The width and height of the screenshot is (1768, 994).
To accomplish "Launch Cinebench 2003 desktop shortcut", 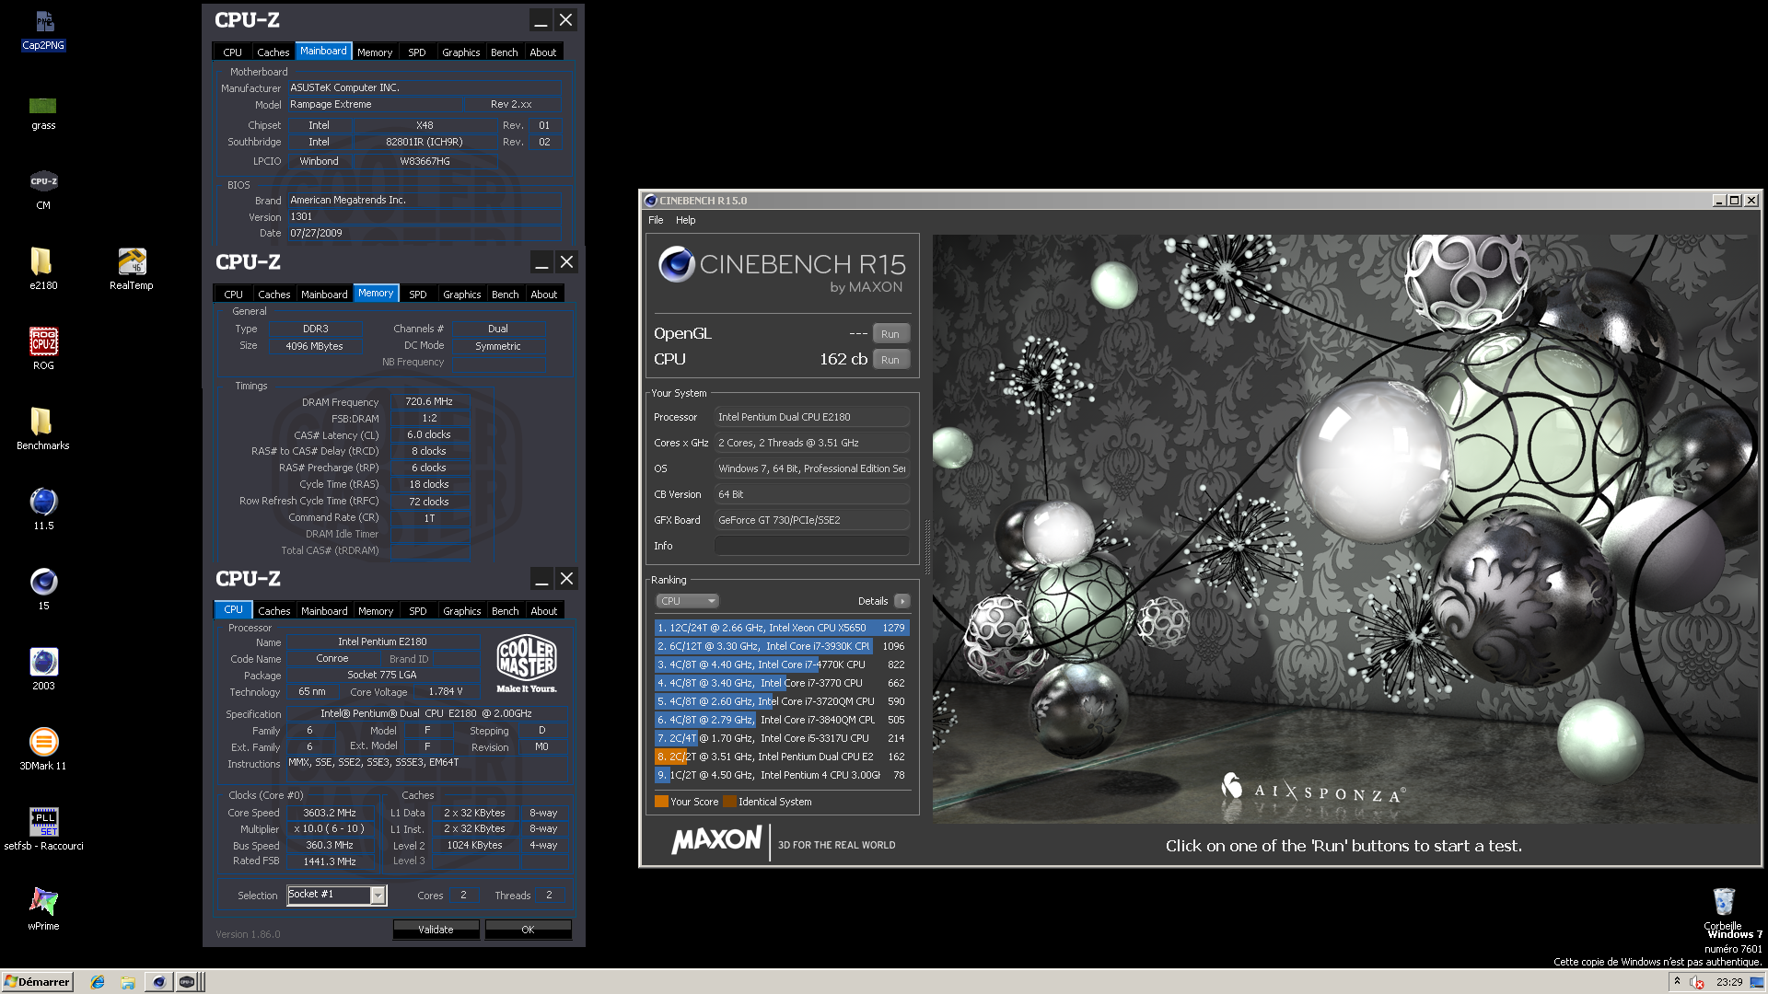I will 43,669.
